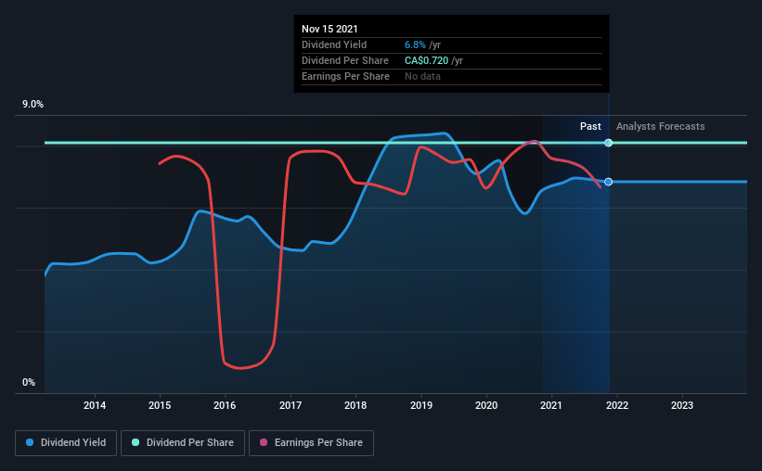Select the blue dividend yield data point
Viewport: 762px width, 471px height.
pos(609,182)
